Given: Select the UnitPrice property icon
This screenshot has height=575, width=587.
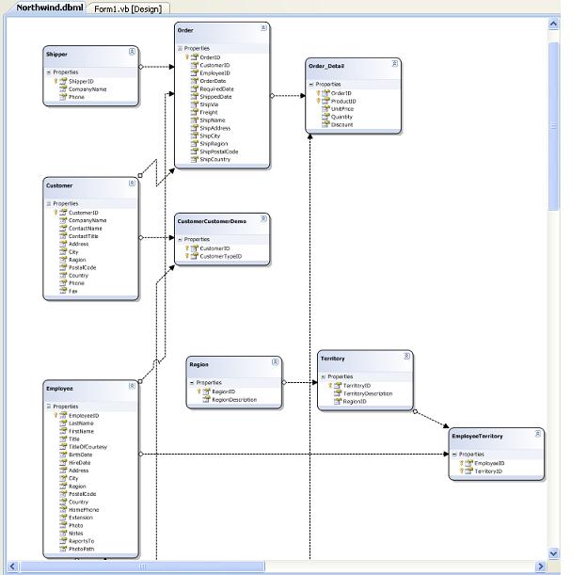Looking at the screenshot, I should [x=325, y=108].
